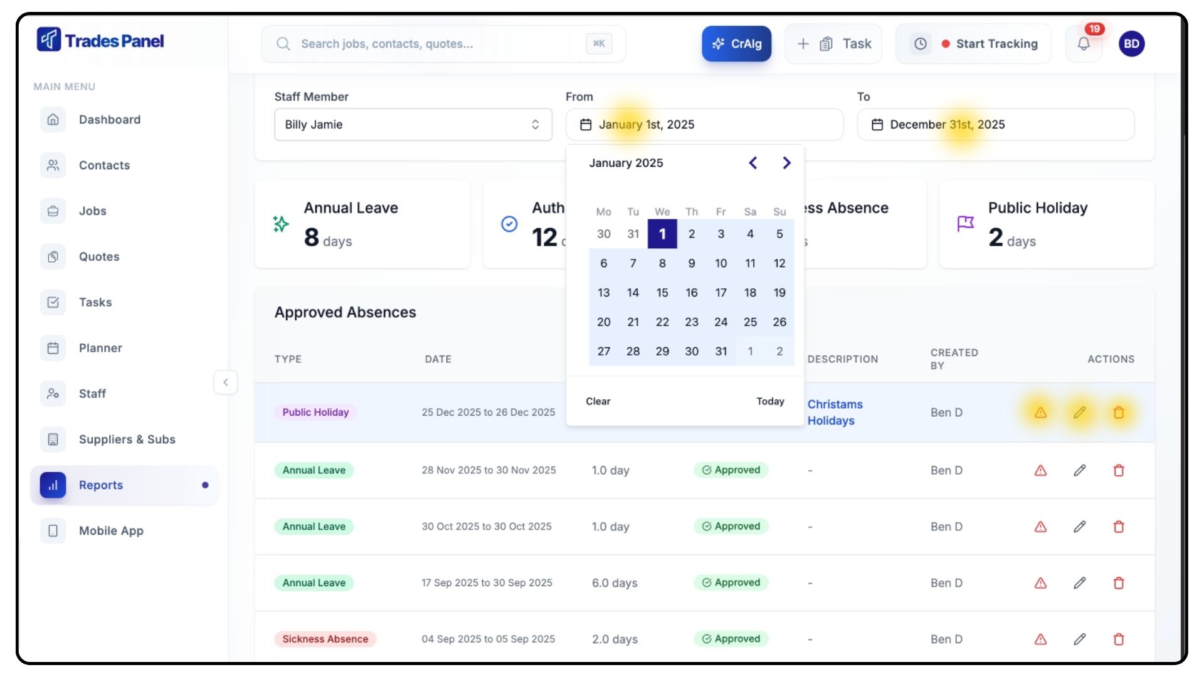Screen dimensions: 1204x677
Task: Select January 15 in the calendar
Action: tap(662, 293)
